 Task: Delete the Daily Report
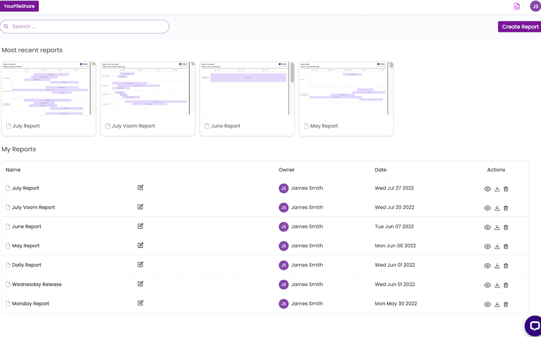pyautogui.click(x=506, y=265)
